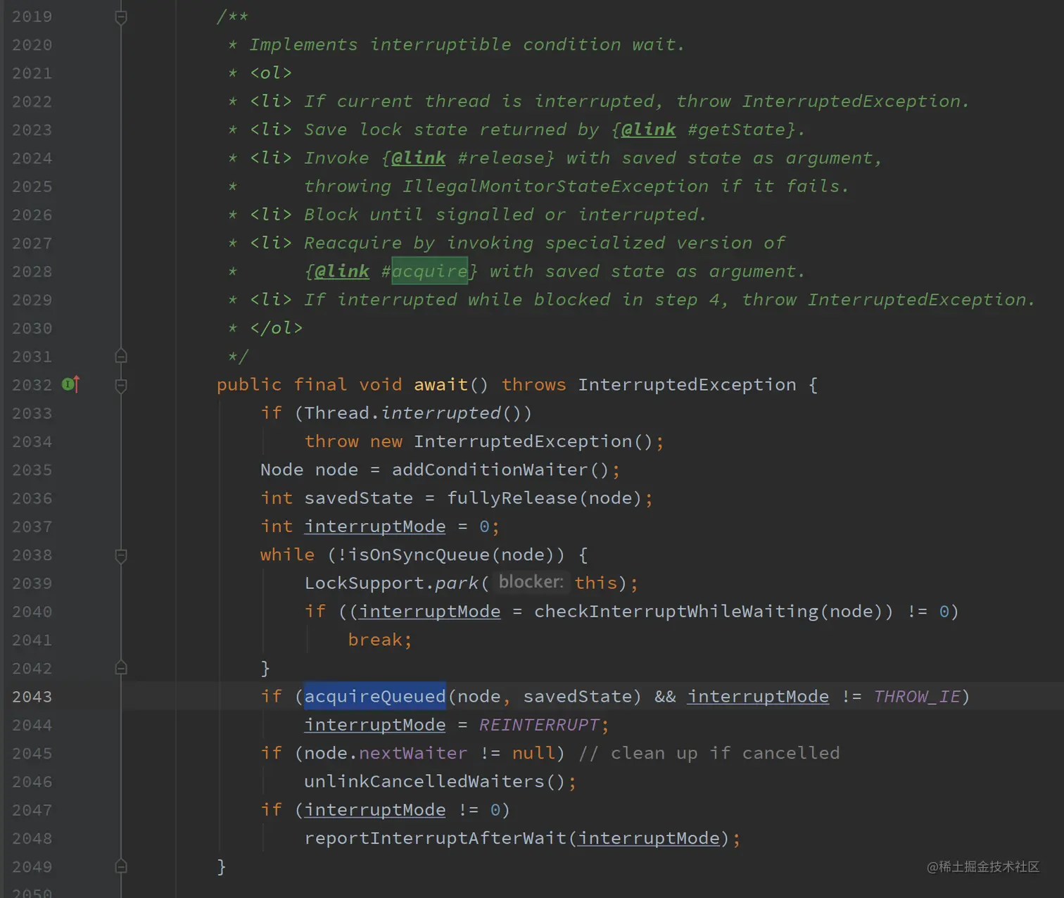Fold the await() method at line 2032
The height and width of the screenshot is (898, 1064).
[121, 385]
